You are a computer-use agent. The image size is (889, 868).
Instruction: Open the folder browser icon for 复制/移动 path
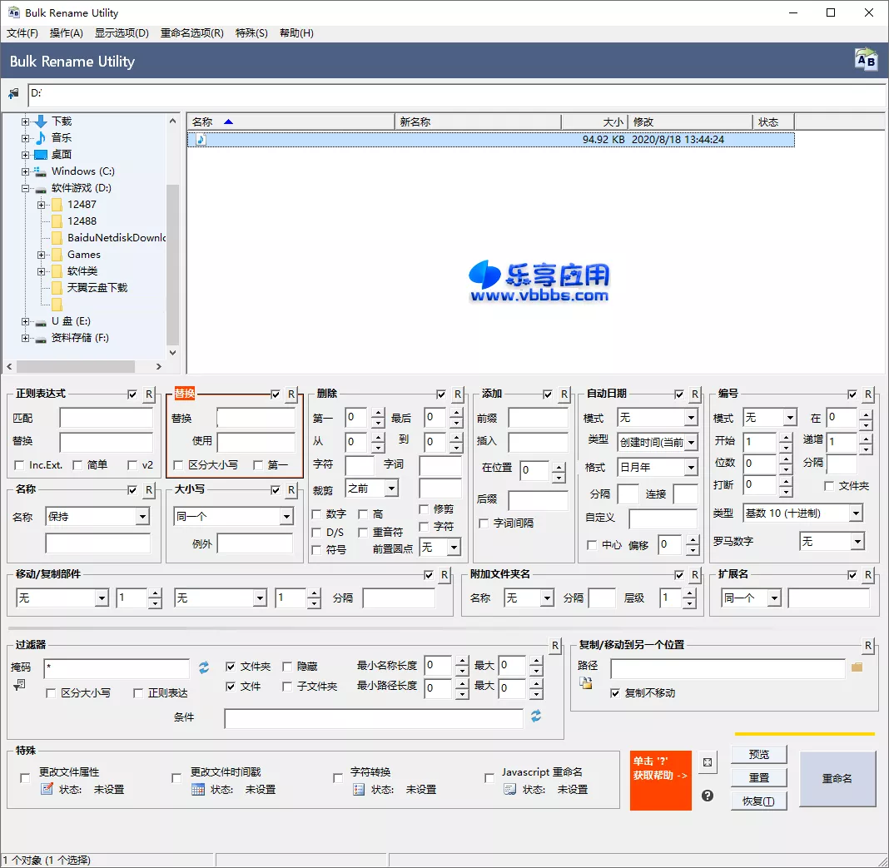[x=857, y=668]
